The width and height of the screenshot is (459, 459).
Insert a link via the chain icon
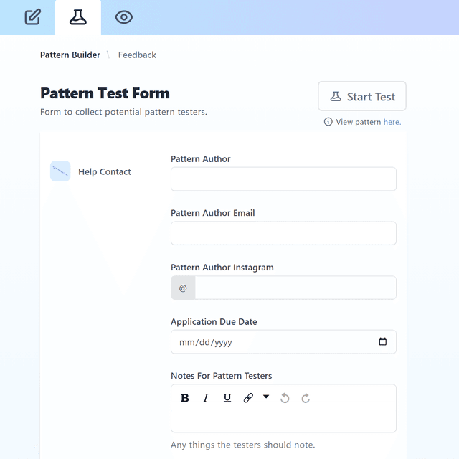[x=248, y=398]
